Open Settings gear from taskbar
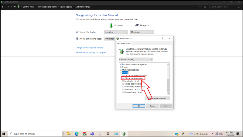This screenshot has height=137, width=243. [x=108, y=134]
